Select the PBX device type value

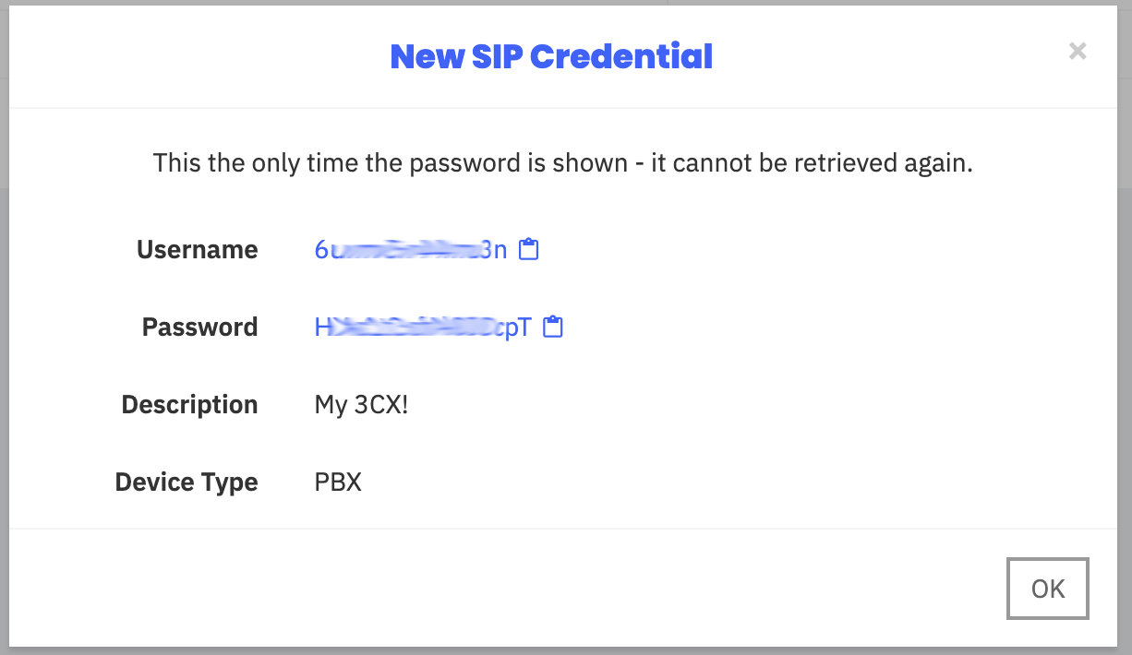338,482
